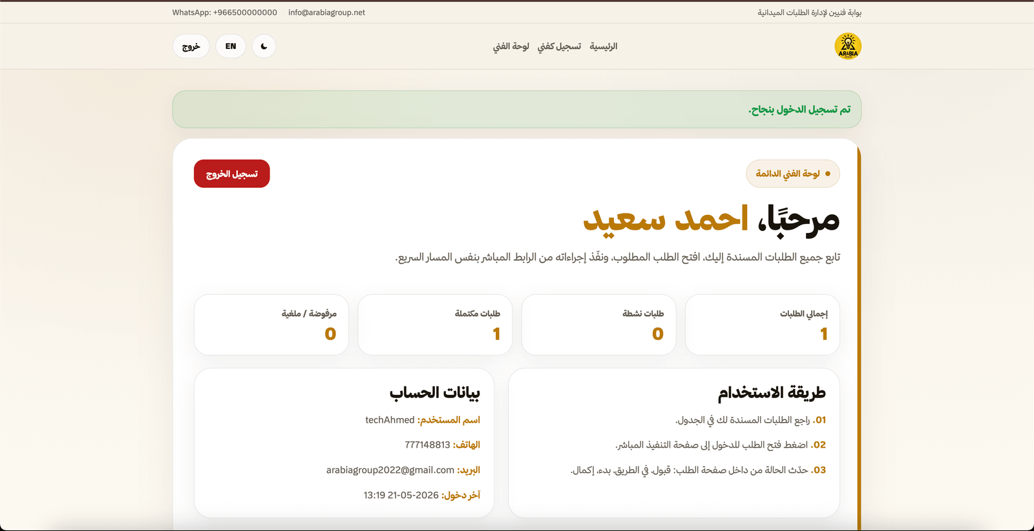The image size is (1034, 531).
Task: Click the طلبات مكتملة stat card
Action: (435, 325)
